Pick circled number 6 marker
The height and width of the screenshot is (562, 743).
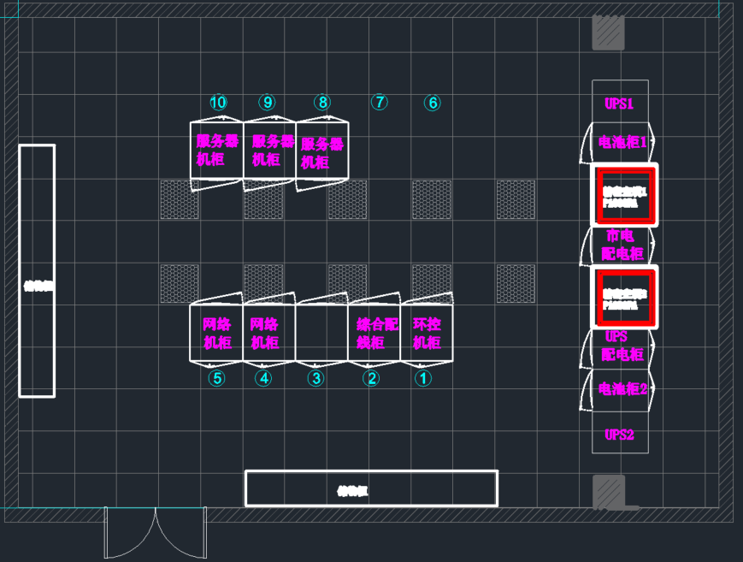coord(433,104)
